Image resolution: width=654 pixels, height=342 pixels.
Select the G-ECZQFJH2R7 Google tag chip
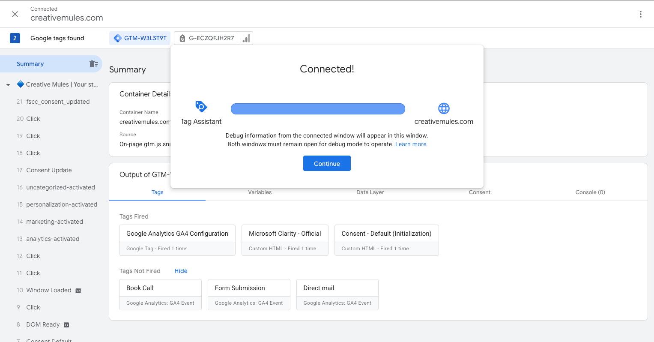pos(207,38)
